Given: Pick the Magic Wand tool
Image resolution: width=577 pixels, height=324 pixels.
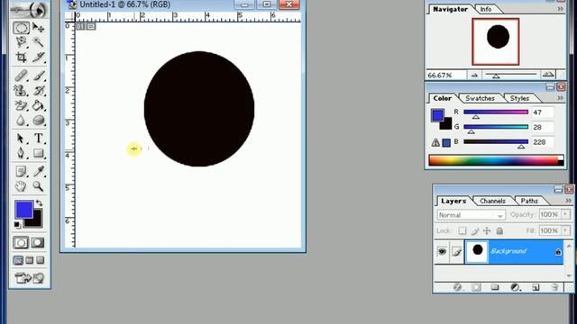Looking at the screenshot, I should (38, 42).
